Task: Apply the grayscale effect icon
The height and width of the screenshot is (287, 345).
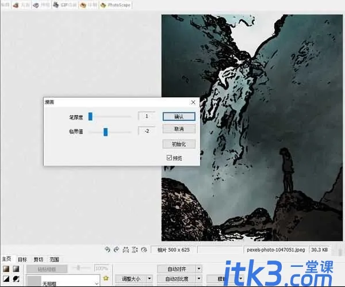Action: pyautogui.click(x=16, y=269)
